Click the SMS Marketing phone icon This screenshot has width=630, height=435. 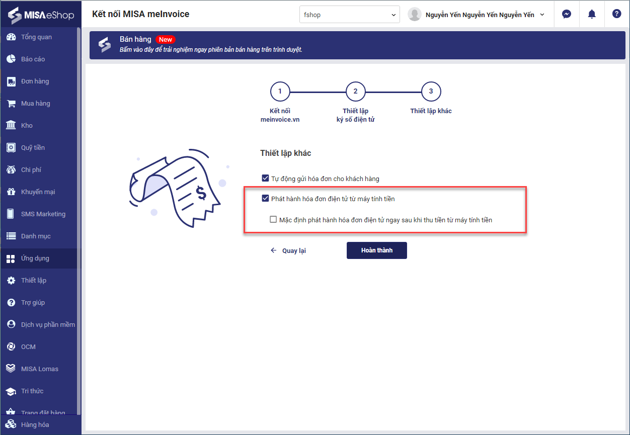(x=11, y=214)
